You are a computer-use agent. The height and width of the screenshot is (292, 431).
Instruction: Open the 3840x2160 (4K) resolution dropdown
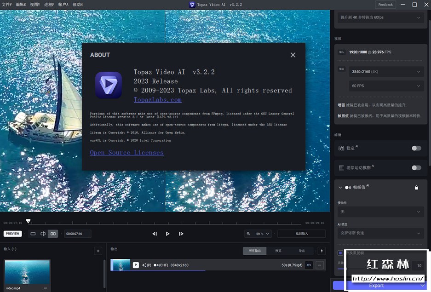coord(386,72)
